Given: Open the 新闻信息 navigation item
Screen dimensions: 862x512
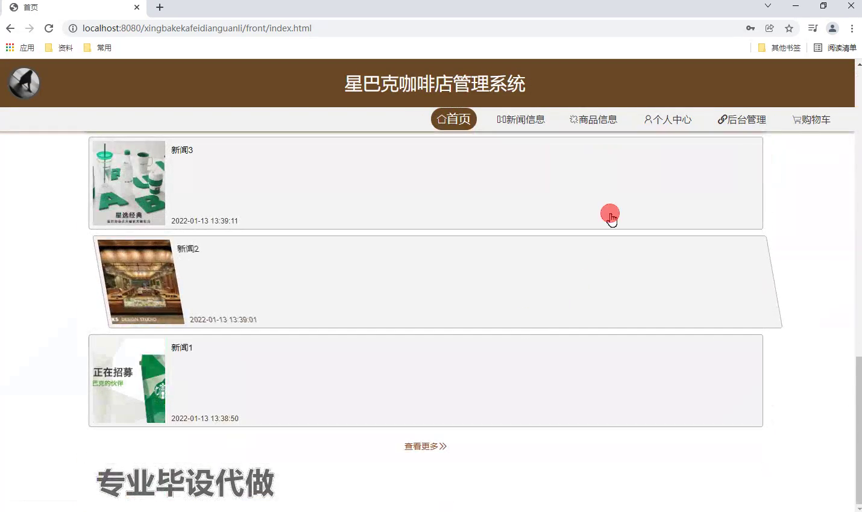Looking at the screenshot, I should coord(521,119).
